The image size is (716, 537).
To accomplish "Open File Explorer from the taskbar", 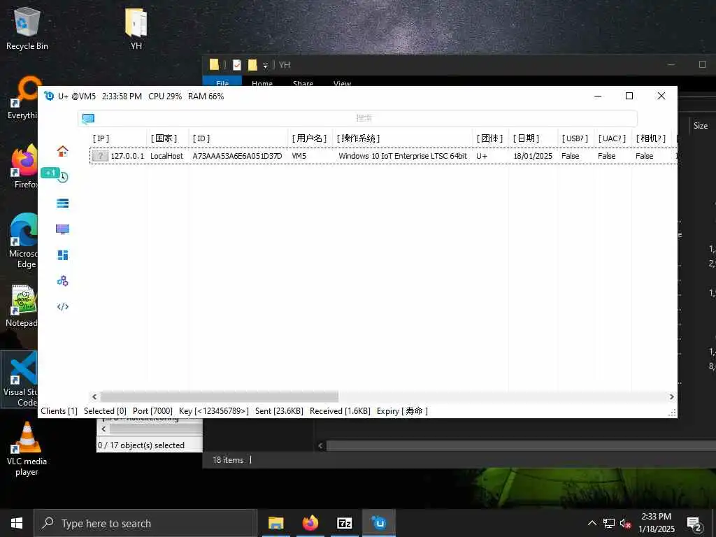I will 275,523.
